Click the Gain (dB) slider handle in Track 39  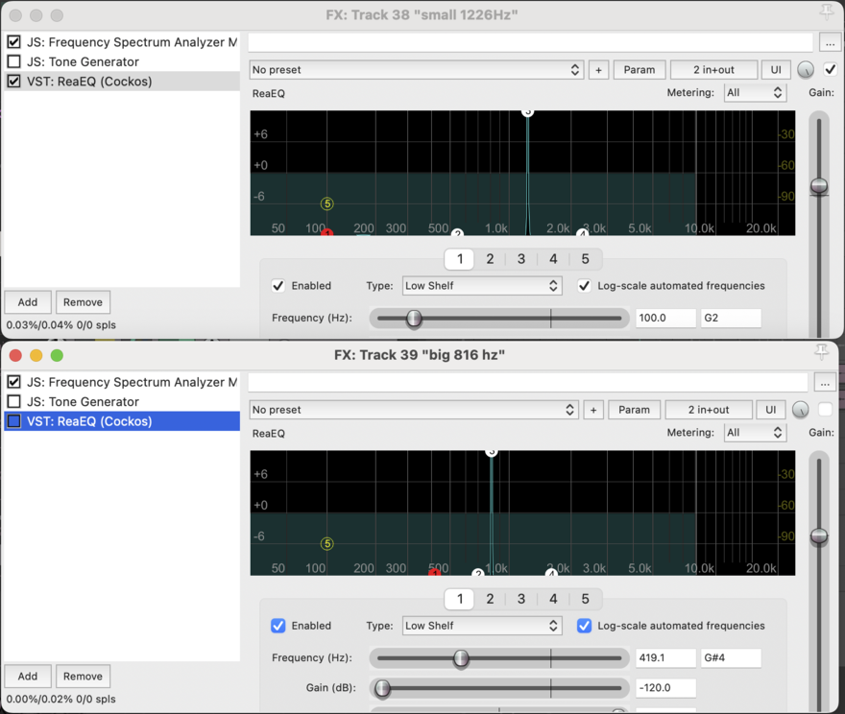click(x=383, y=688)
